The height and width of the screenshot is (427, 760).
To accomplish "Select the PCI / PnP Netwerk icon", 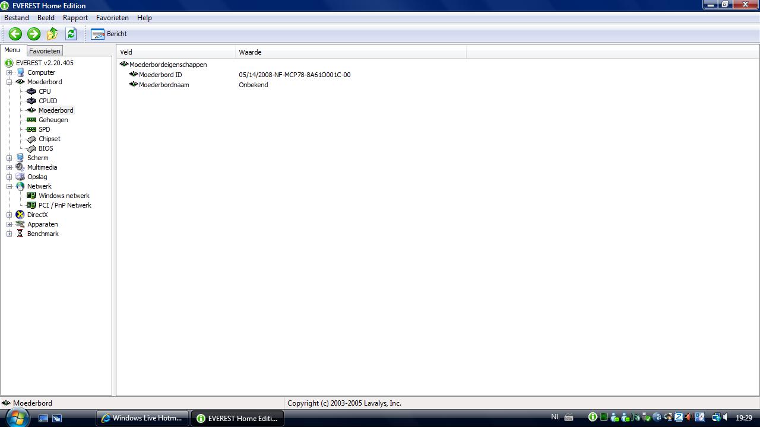I will (x=31, y=205).
